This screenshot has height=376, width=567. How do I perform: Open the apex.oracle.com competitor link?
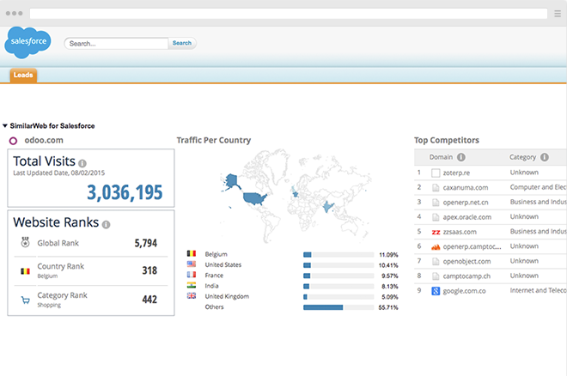(466, 217)
